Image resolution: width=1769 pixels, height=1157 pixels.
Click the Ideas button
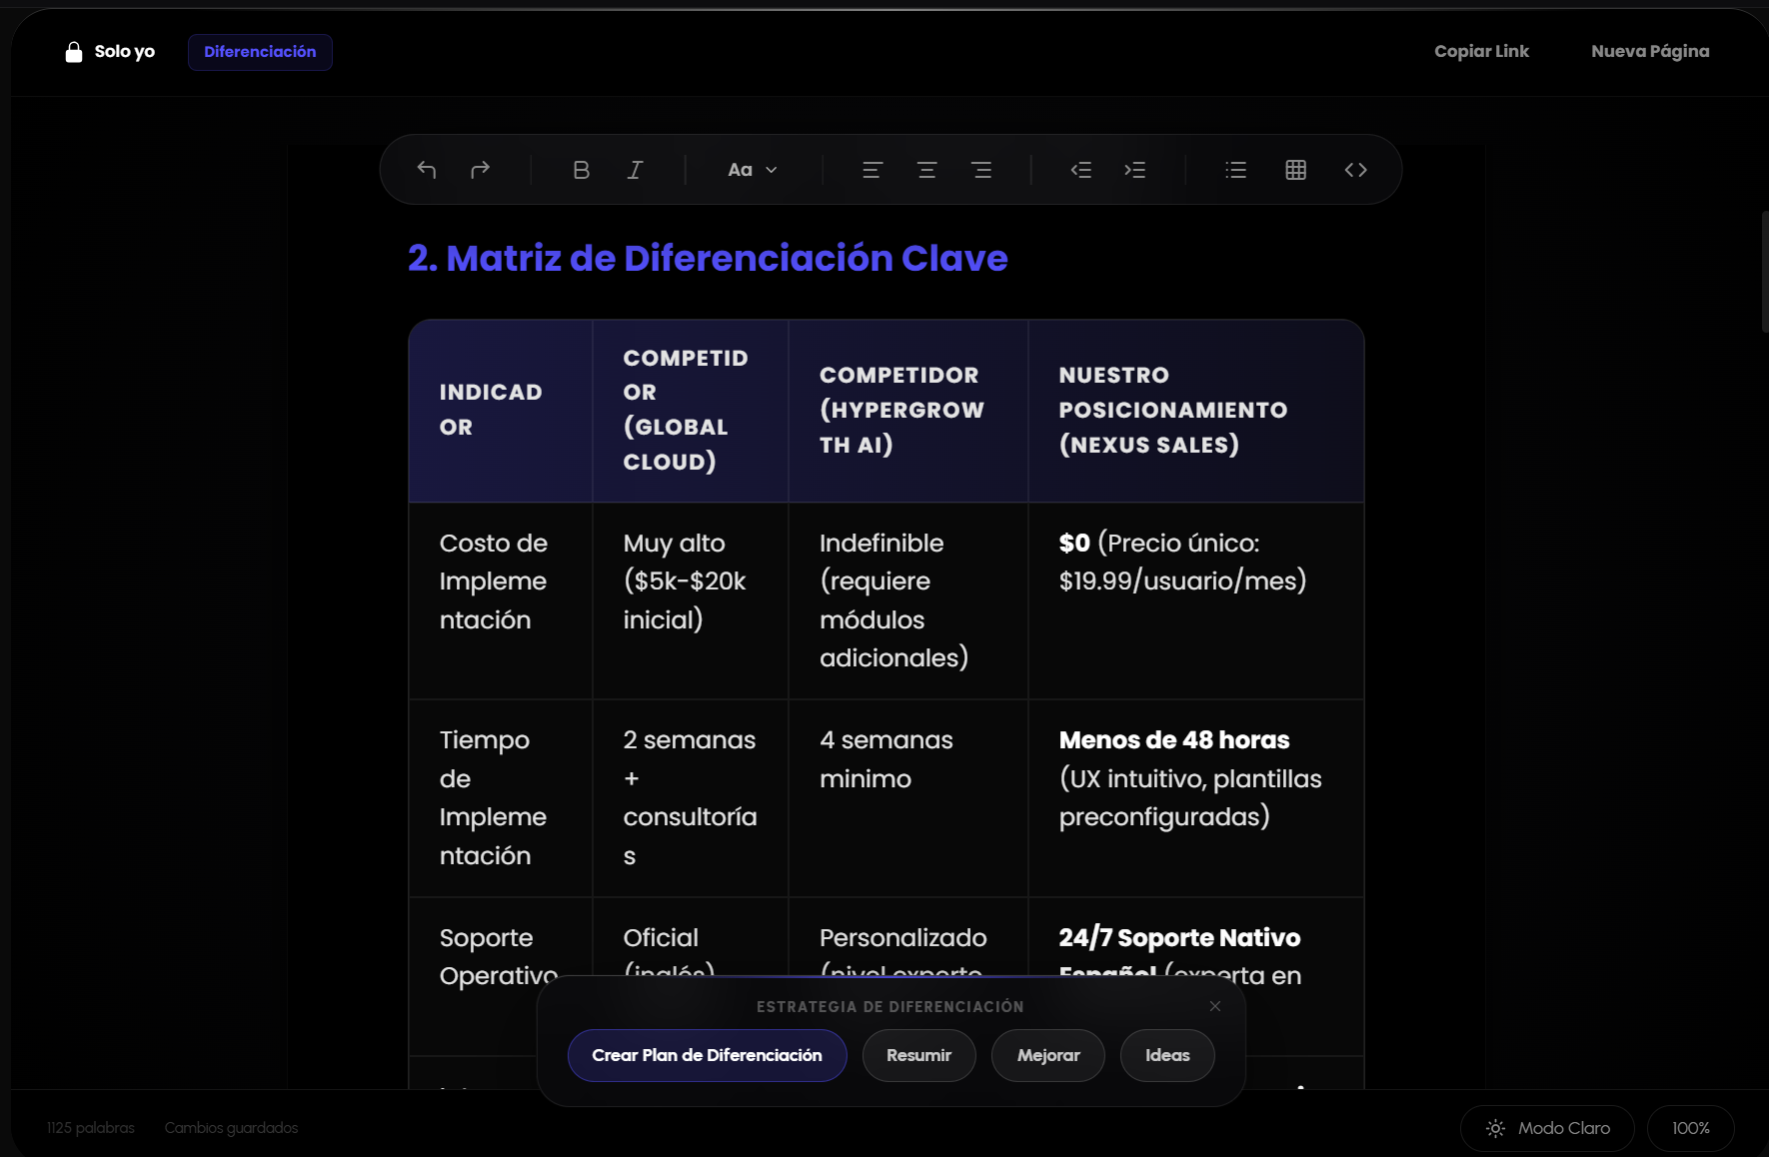pos(1167,1055)
